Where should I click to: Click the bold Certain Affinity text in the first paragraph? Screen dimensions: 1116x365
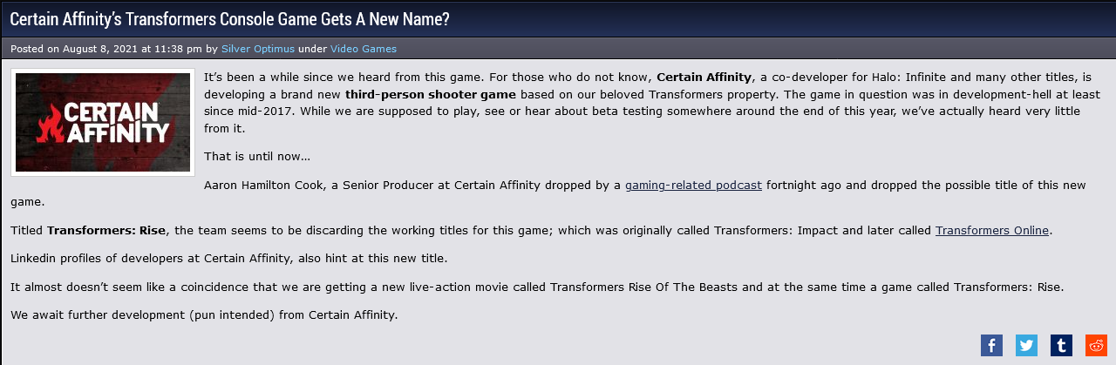(704, 77)
